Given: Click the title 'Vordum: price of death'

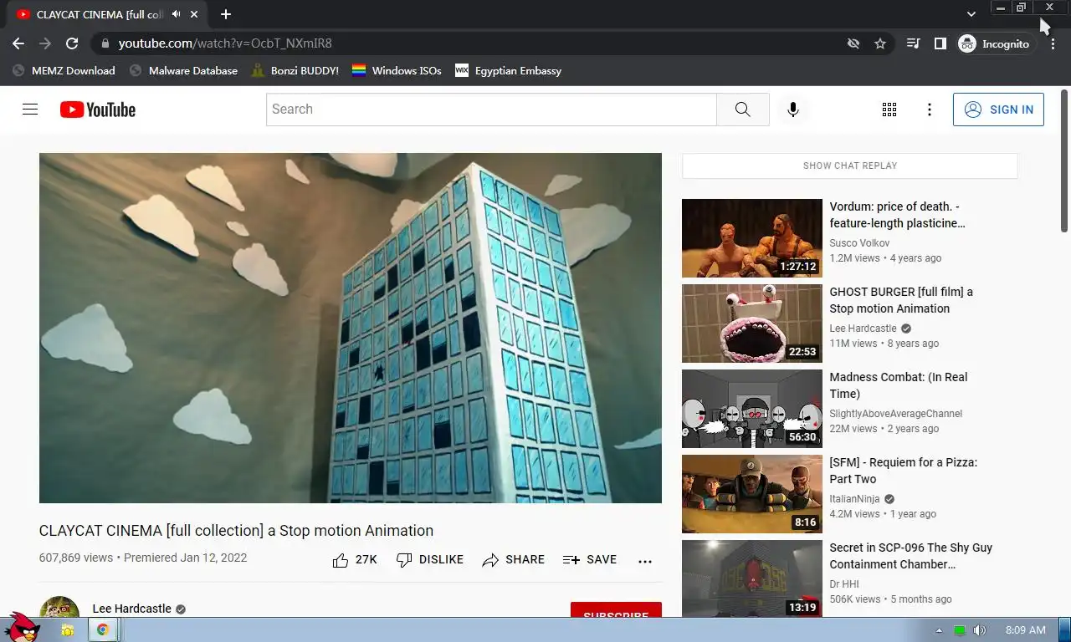Looking at the screenshot, I should [x=897, y=215].
